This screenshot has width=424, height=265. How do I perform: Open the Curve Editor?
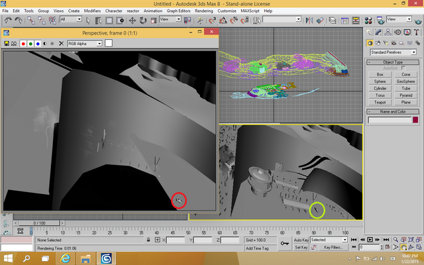pos(344,21)
